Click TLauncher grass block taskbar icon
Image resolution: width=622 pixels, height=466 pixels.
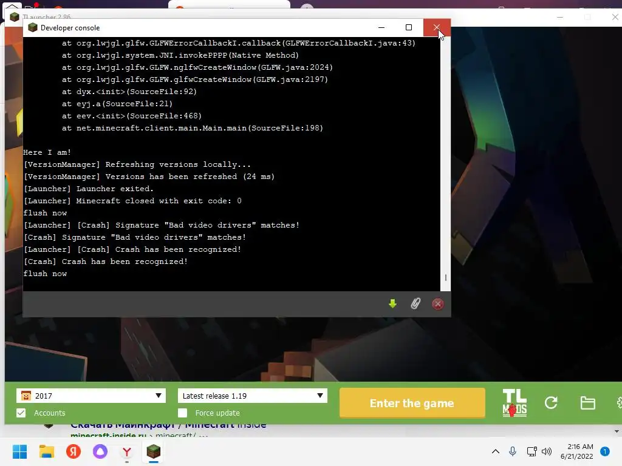tap(154, 451)
